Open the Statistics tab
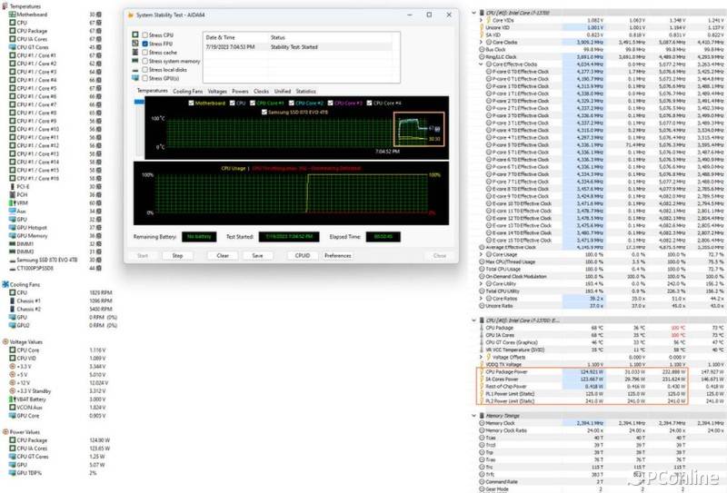 coord(306,92)
